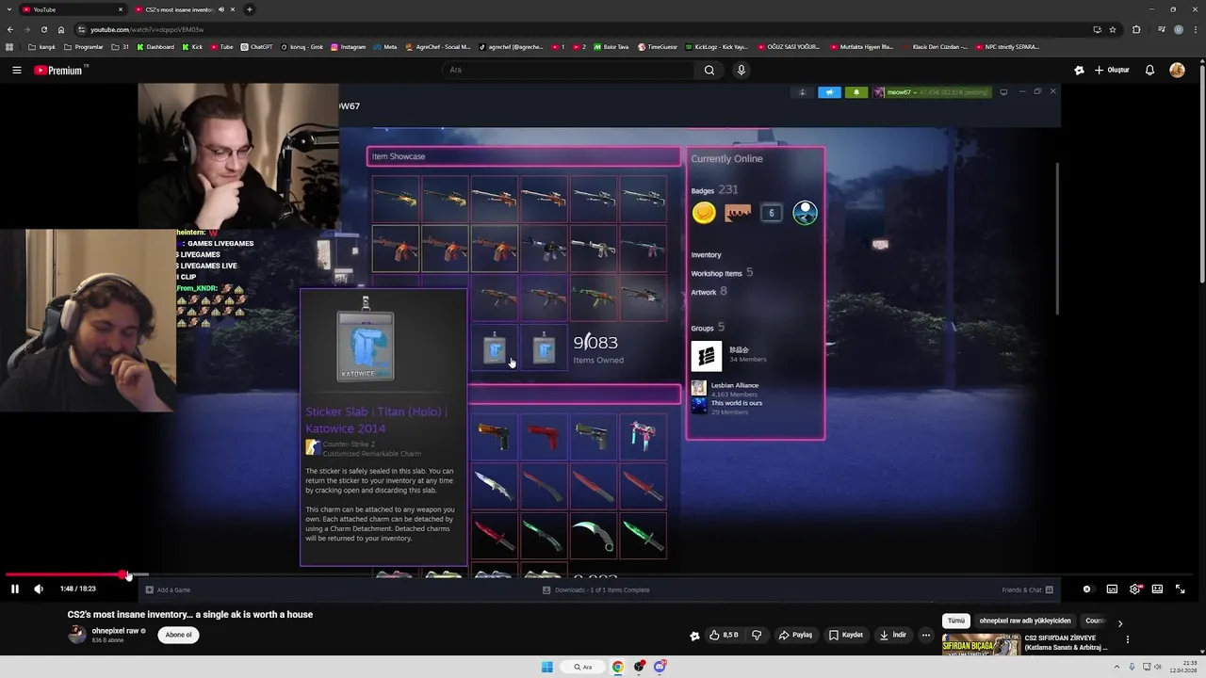Viewport: 1206px width, 678px height.
Task: Pause the YouTube video
Action: [x=14, y=589]
